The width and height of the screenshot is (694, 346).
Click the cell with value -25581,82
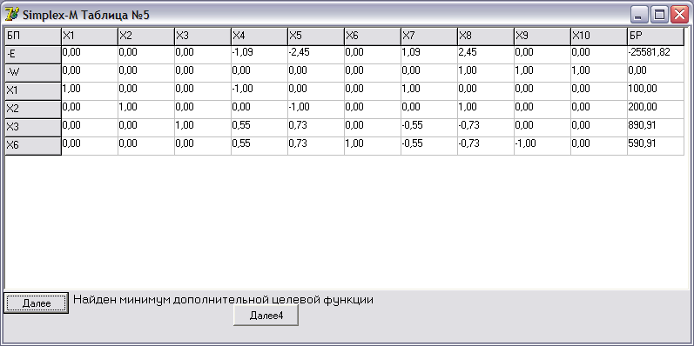click(656, 55)
